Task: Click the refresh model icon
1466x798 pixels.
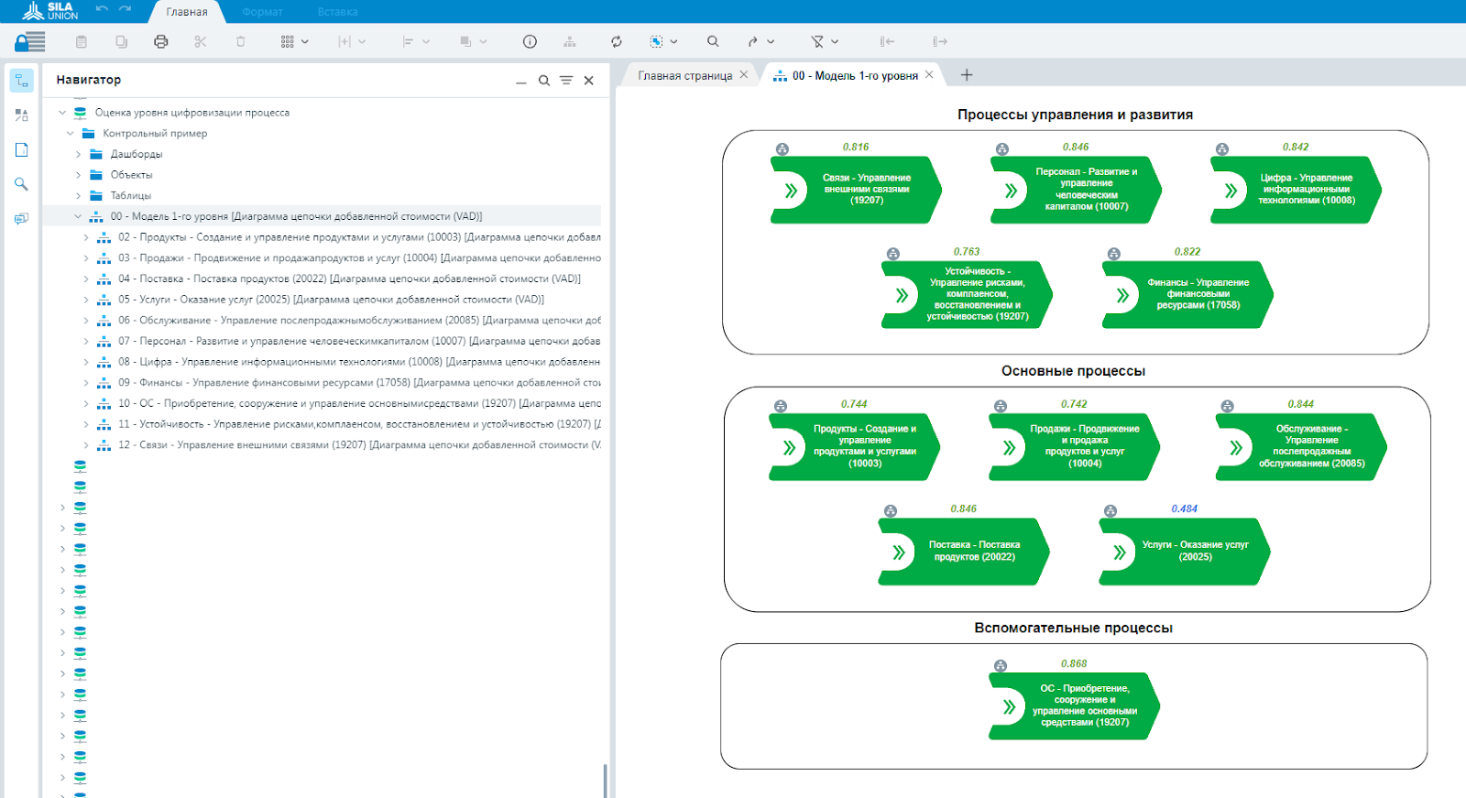Action: [x=617, y=41]
